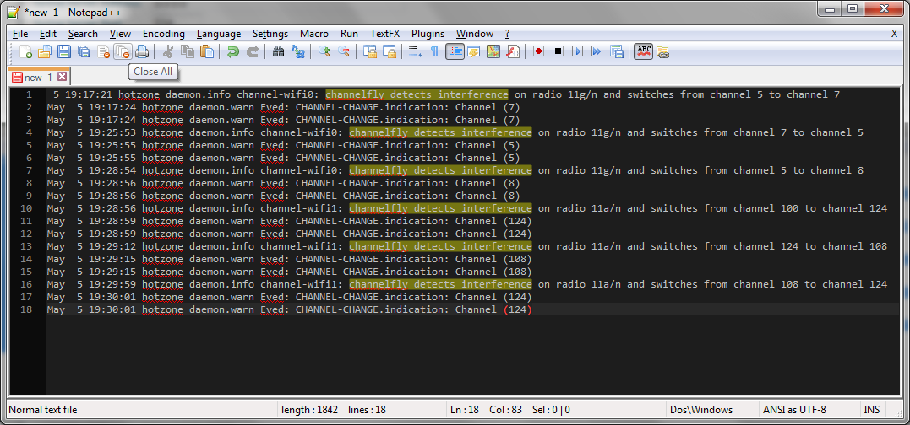
Task: Open the View menu
Action: tap(120, 34)
